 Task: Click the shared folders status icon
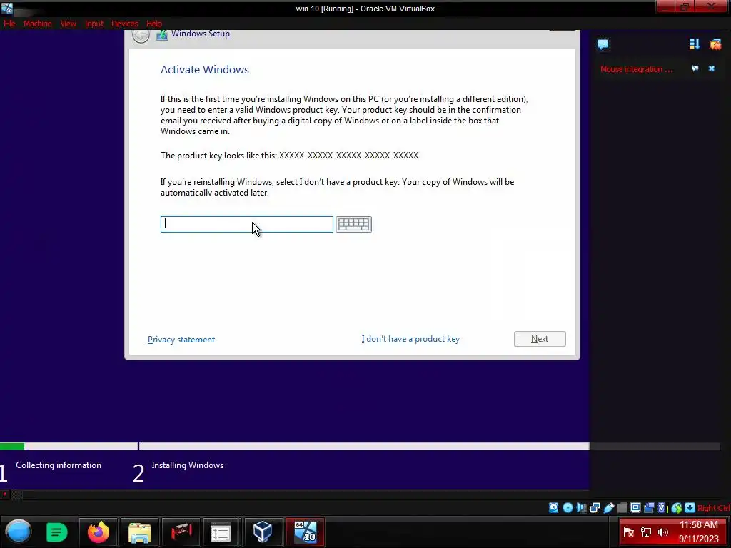coord(622,508)
